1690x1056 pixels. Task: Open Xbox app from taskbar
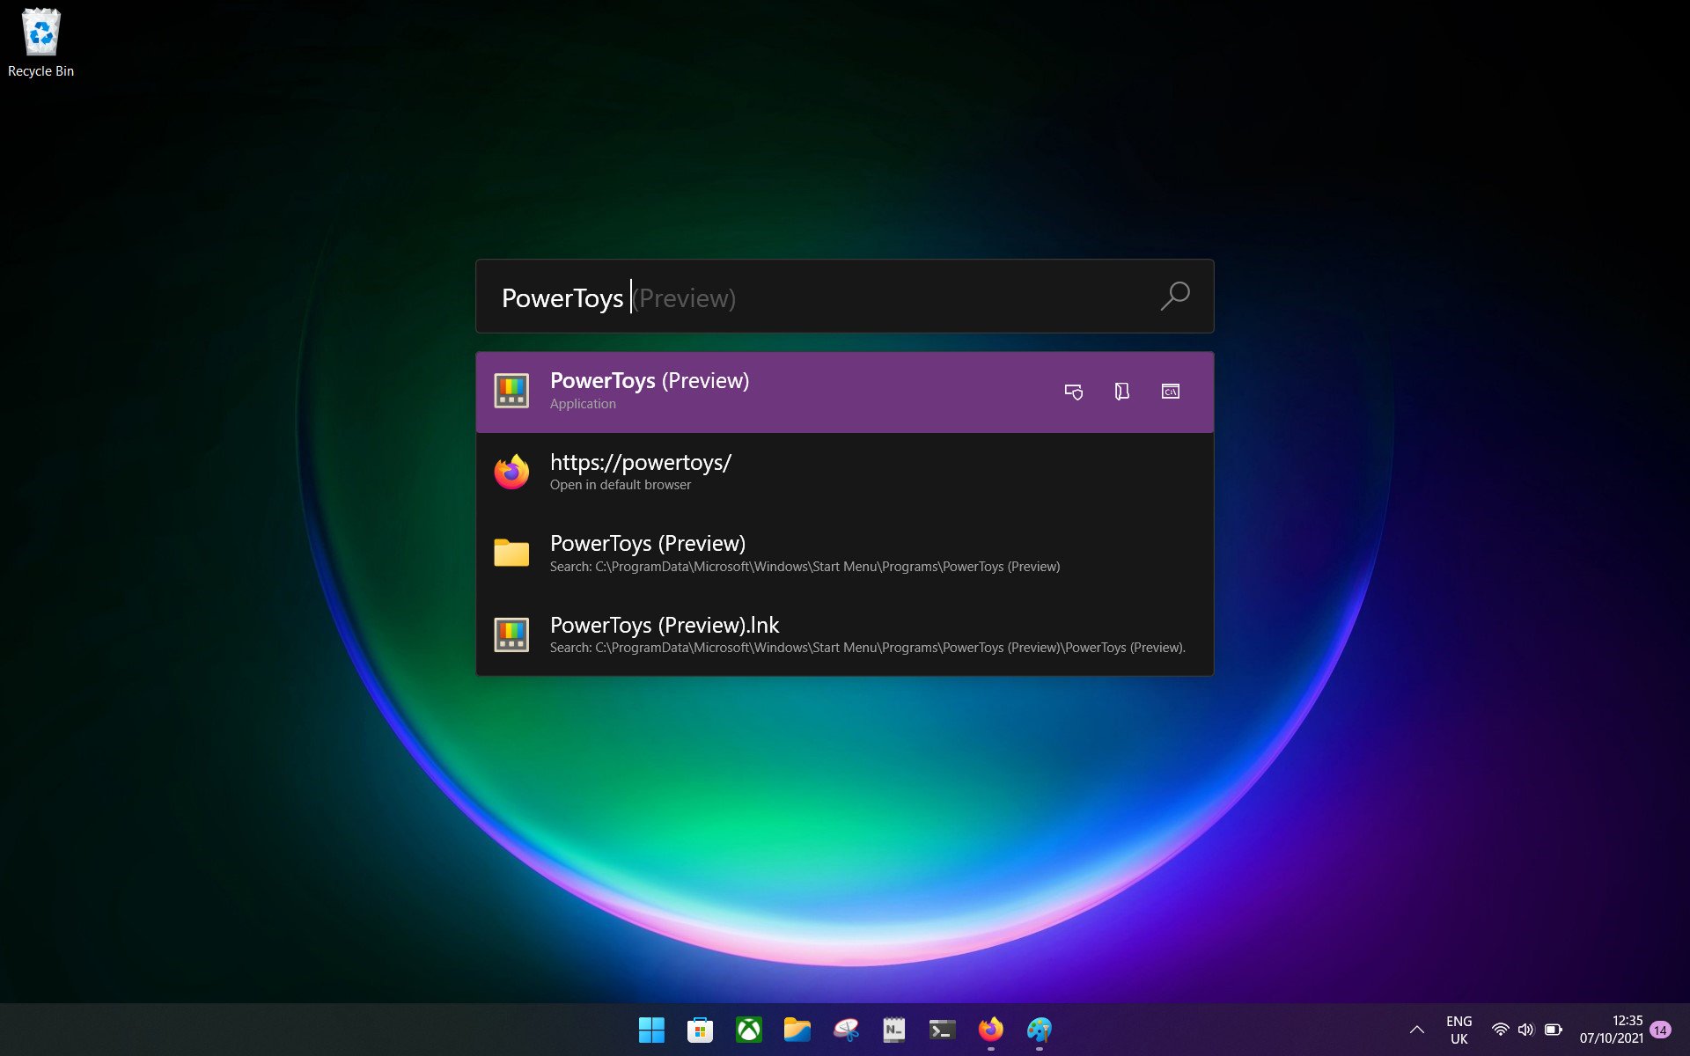pos(749,1030)
